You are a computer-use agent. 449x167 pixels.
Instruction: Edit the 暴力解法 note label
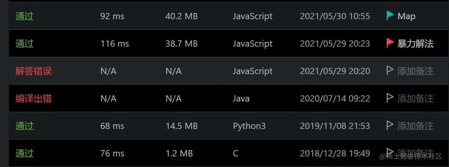416,44
